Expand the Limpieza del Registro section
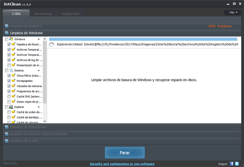Screen dimensions: 244x167 click(x=237, y=26)
